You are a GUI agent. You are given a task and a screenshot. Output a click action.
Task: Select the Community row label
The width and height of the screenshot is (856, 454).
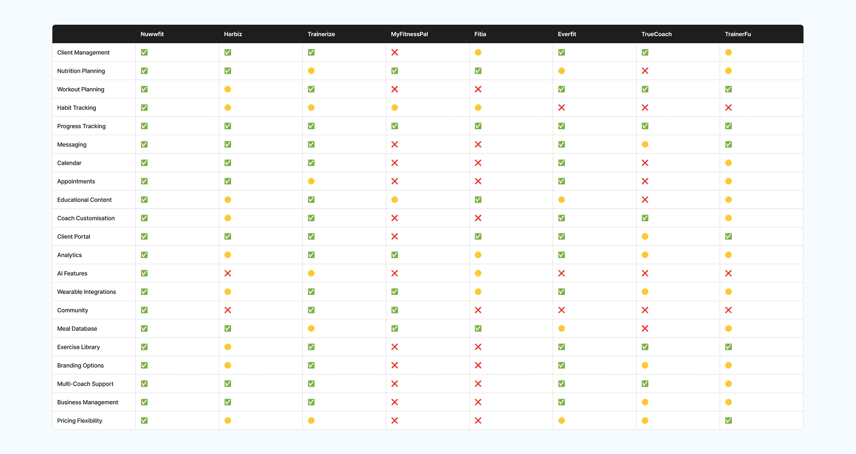73,310
